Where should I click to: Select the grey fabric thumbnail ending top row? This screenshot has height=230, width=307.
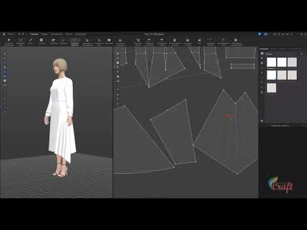point(292,62)
